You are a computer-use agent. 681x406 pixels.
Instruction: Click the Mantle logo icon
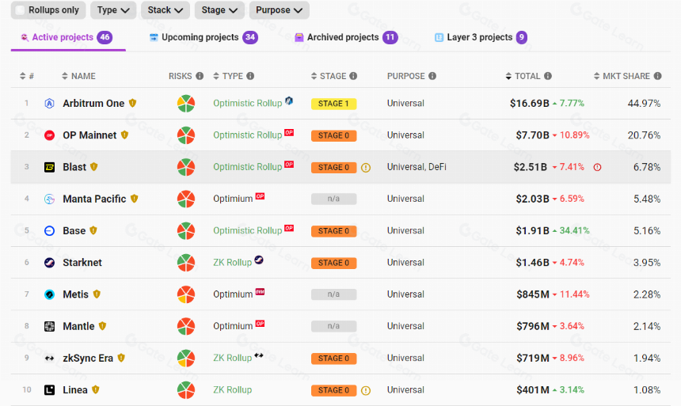[50, 326]
